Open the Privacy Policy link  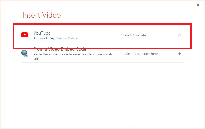66,38
